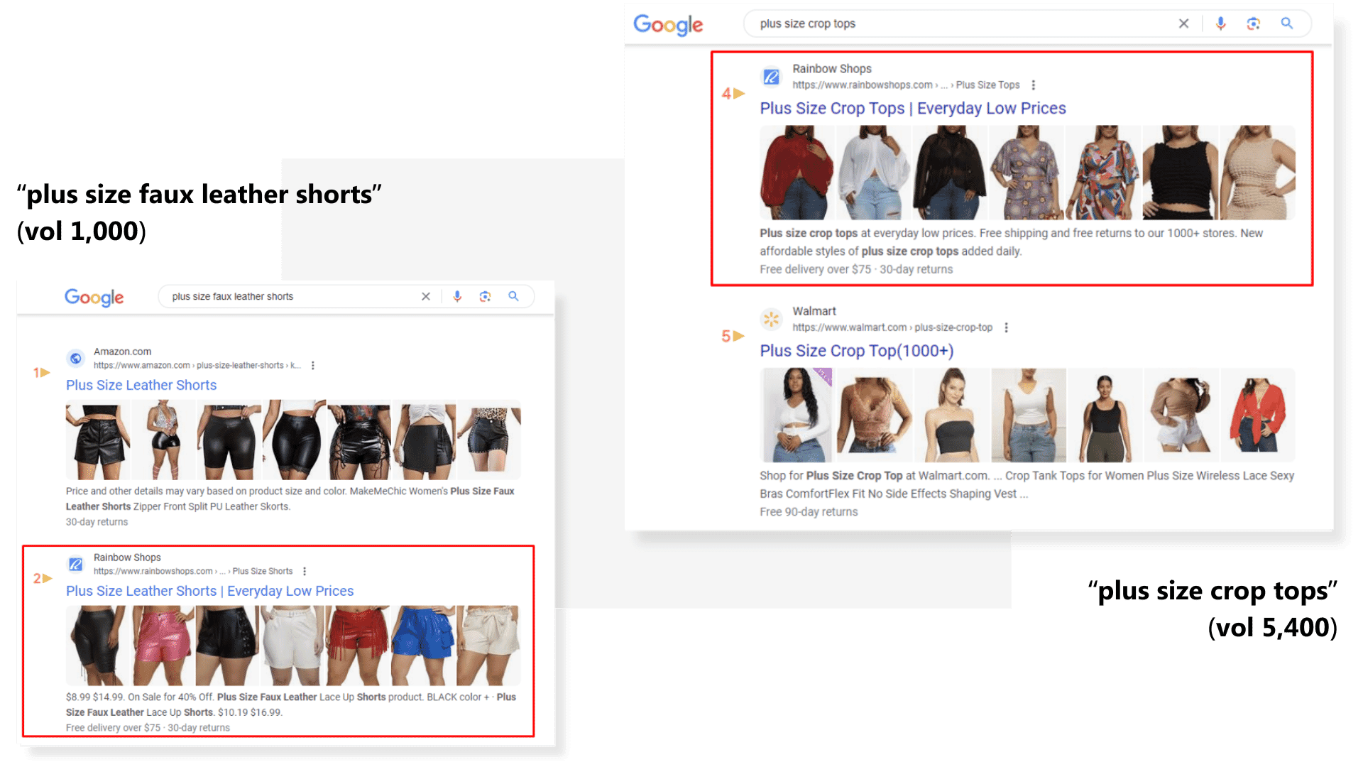Viewport: 1363px width, 767px height.
Task: Open more options for Rainbow Shops shorts result
Action: point(305,571)
